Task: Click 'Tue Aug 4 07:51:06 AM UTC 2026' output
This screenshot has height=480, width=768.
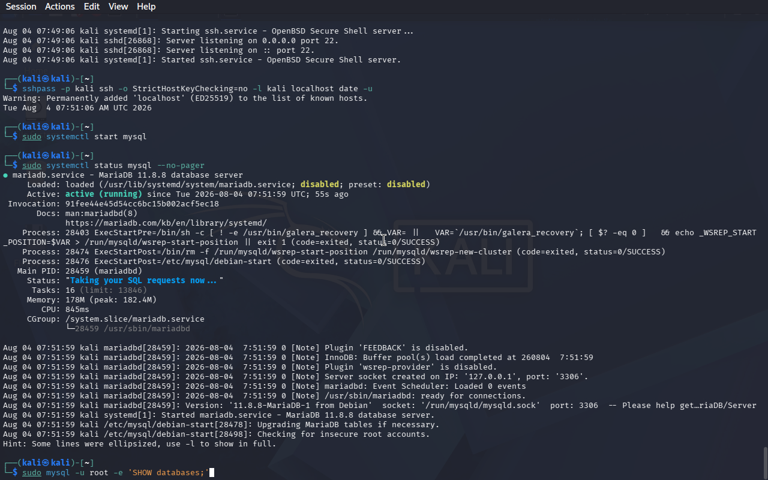Action: [77, 108]
